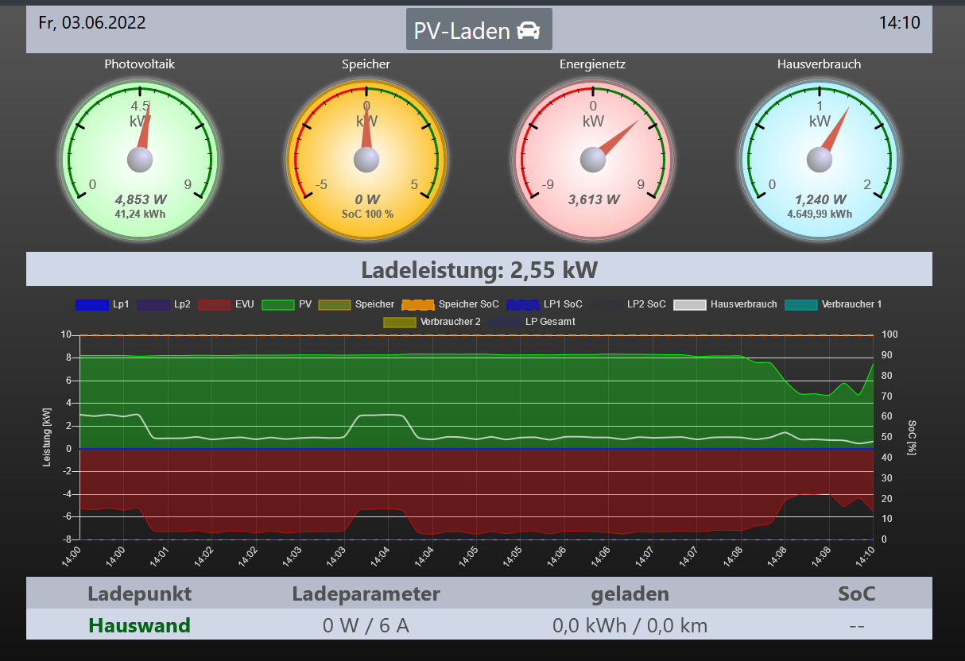Expand the Ladeleistung 2,55 kW header bar
Viewport: 965px width, 661px height.
[479, 270]
